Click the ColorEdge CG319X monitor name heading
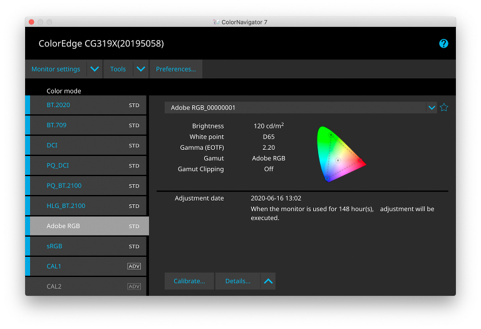 pos(101,44)
